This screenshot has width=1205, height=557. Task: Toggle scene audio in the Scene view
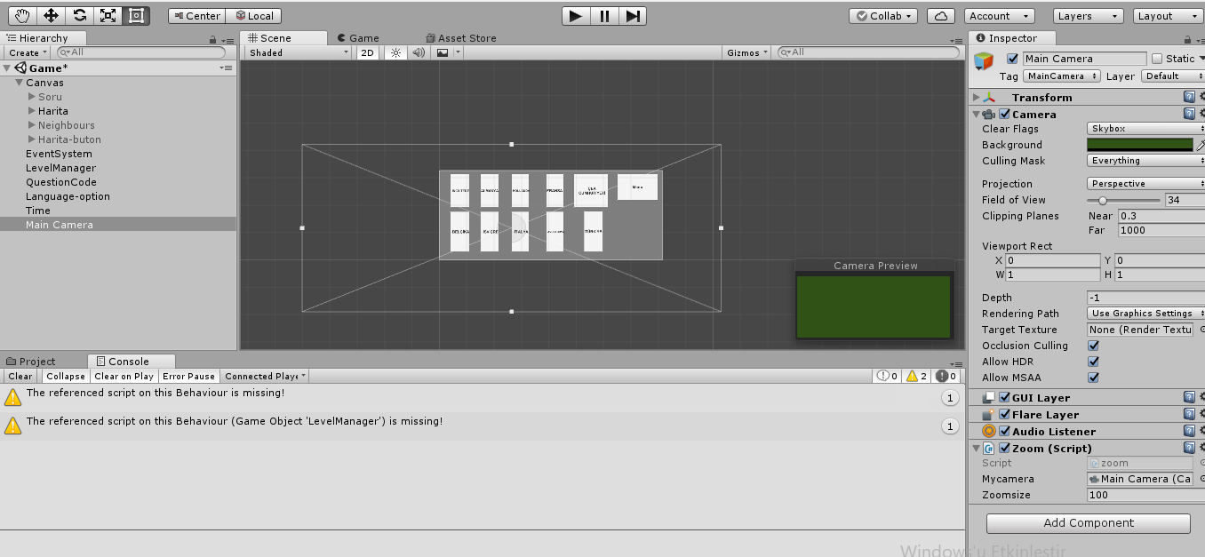pyautogui.click(x=418, y=52)
